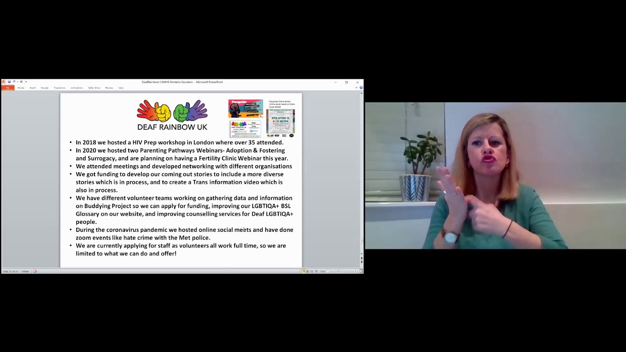Open the Customize Quick Access Toolbar dropdown
Viewport: 626px width, 352px height.
[x=26, y=82]
